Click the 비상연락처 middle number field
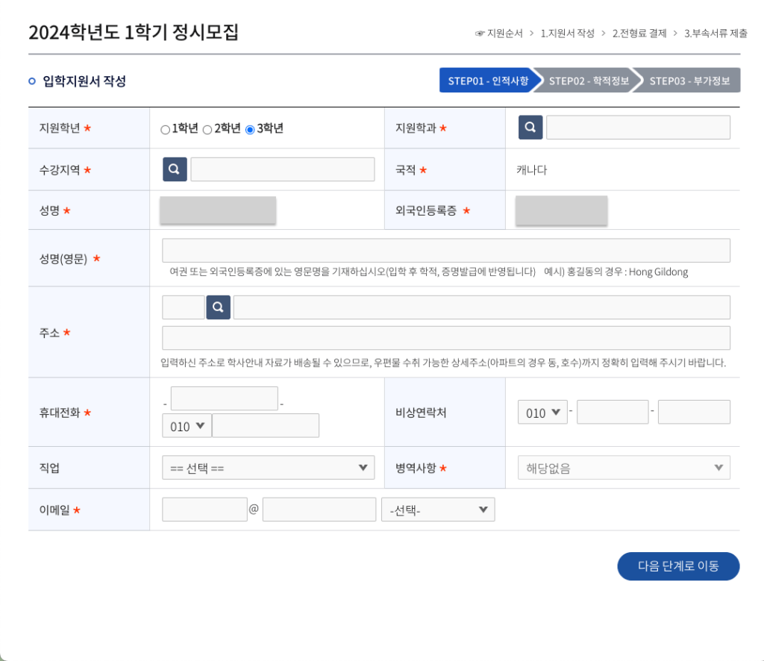Screen dimensions: 764x661 (x=613, y=412)
